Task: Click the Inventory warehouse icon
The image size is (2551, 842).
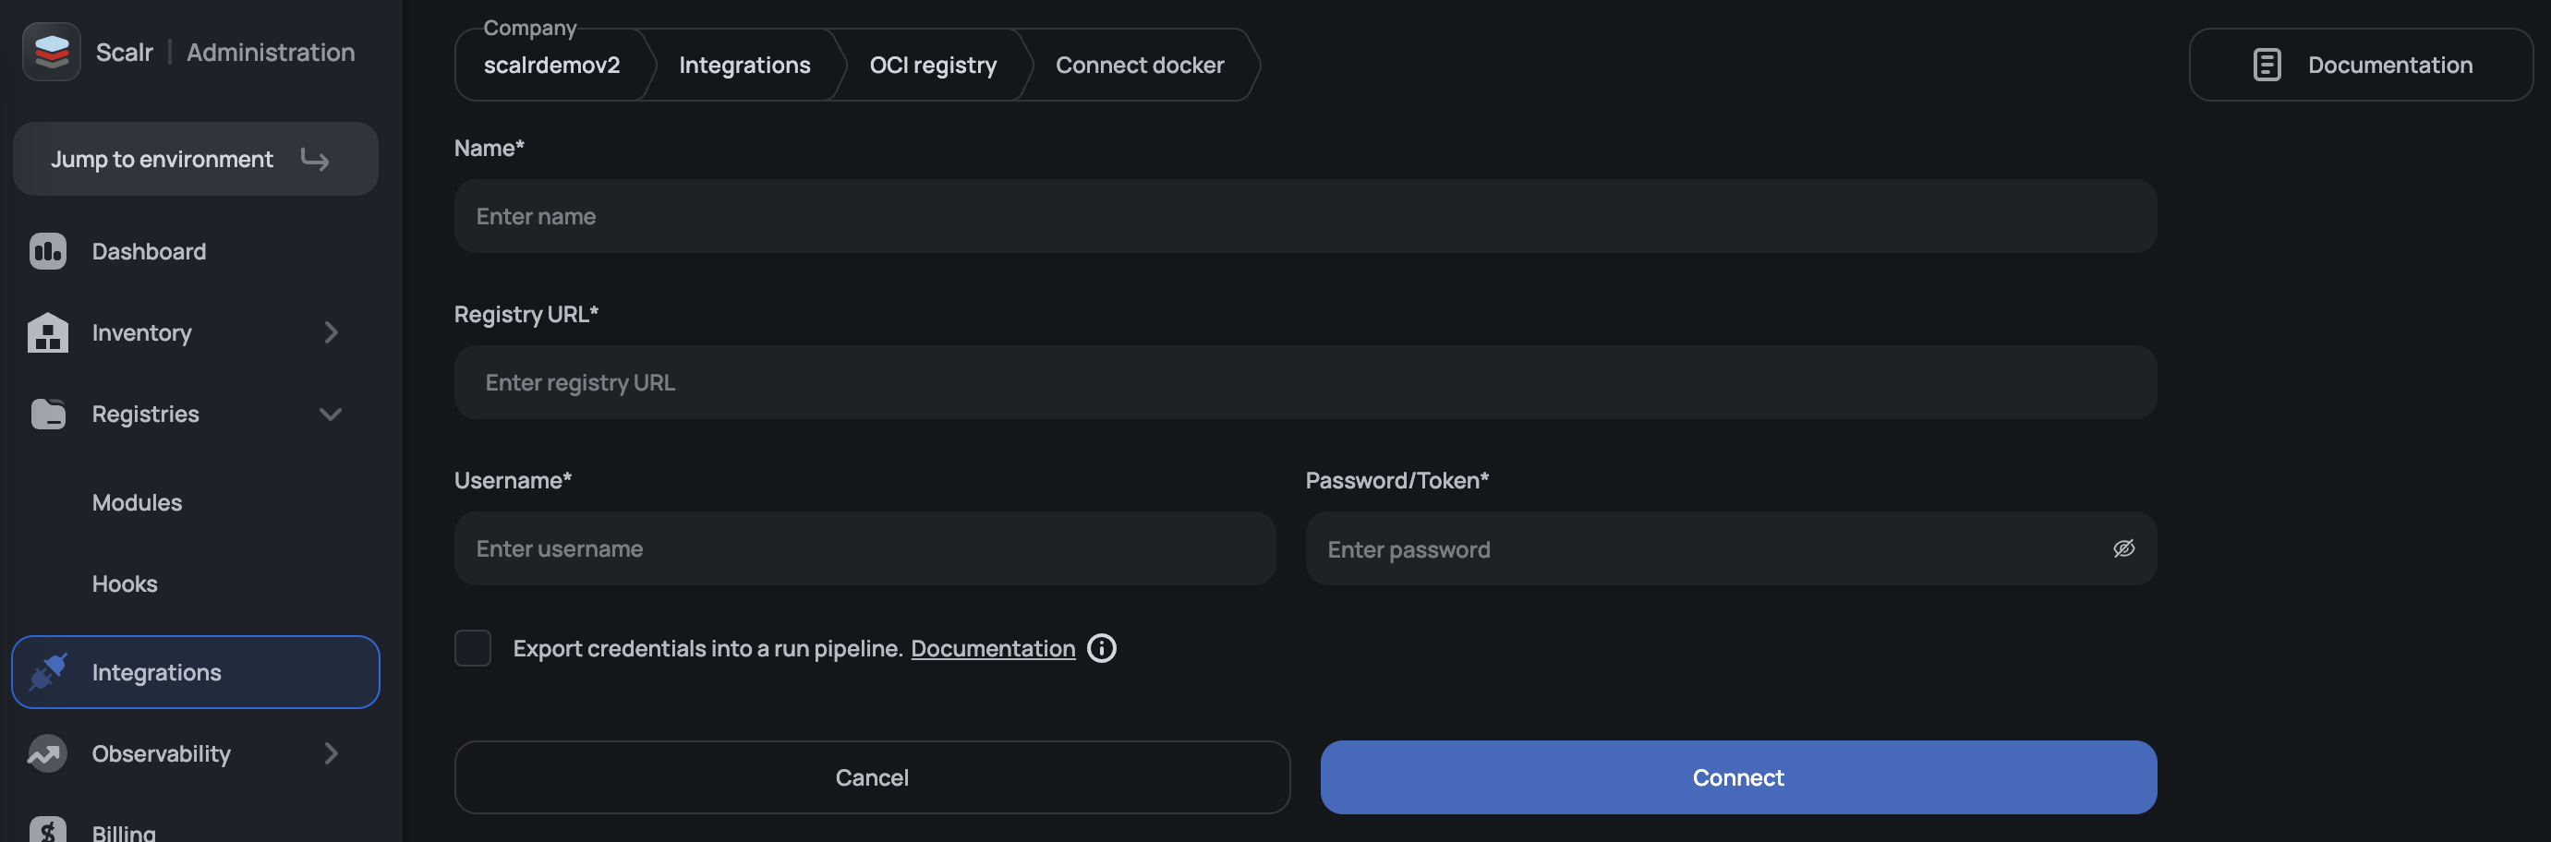Action: pos(47,332)
